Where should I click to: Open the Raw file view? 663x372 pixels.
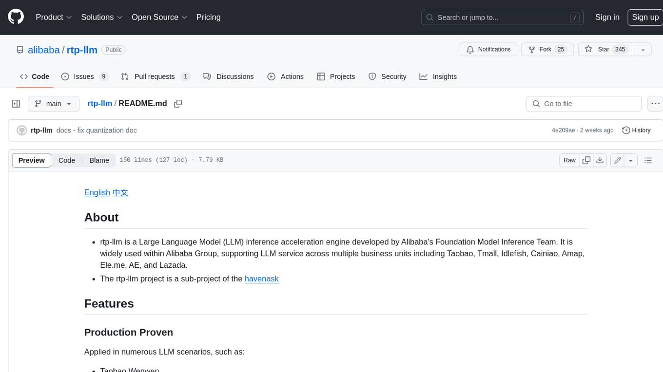click(x=569, y=160)
